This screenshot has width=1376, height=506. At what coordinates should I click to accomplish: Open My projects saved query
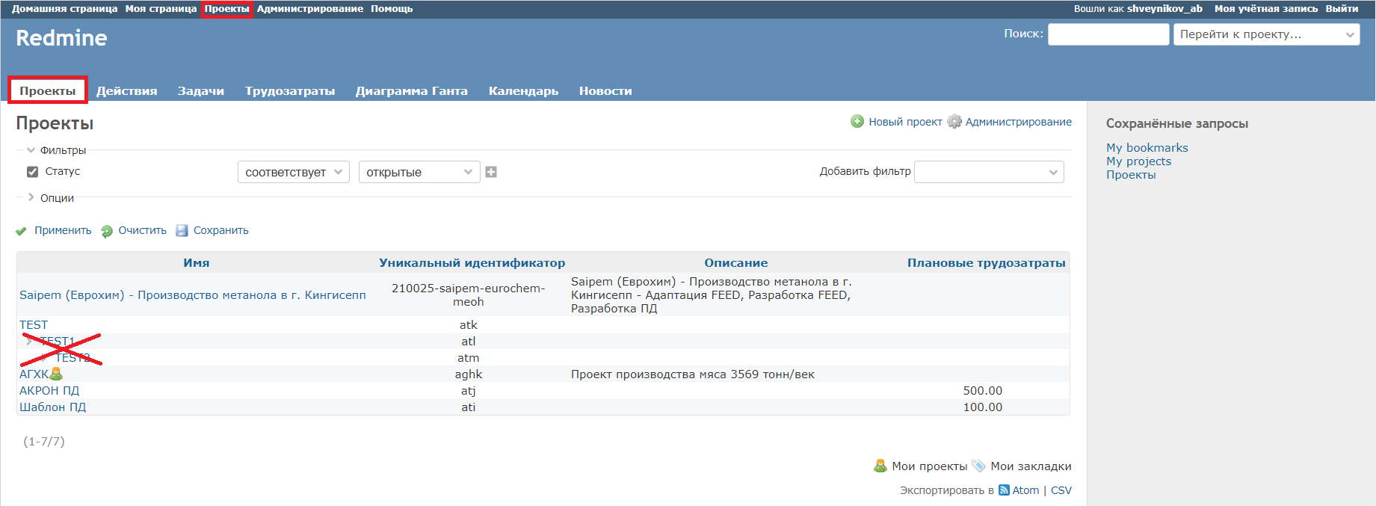tap(1139, 161)
